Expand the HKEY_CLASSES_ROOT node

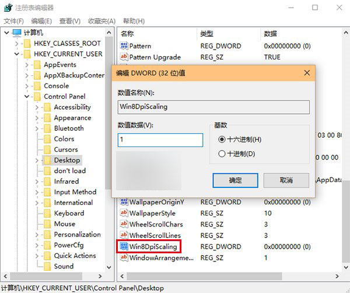coord(17,44)
